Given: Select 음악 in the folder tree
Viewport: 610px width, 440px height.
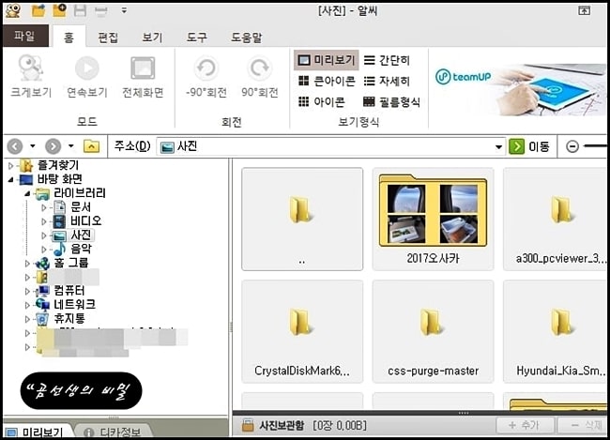Looking at the screenshot, I should (x=82, y=249).
